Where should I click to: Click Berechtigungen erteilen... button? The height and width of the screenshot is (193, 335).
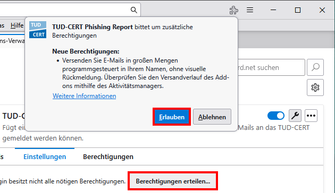point(173,181)
